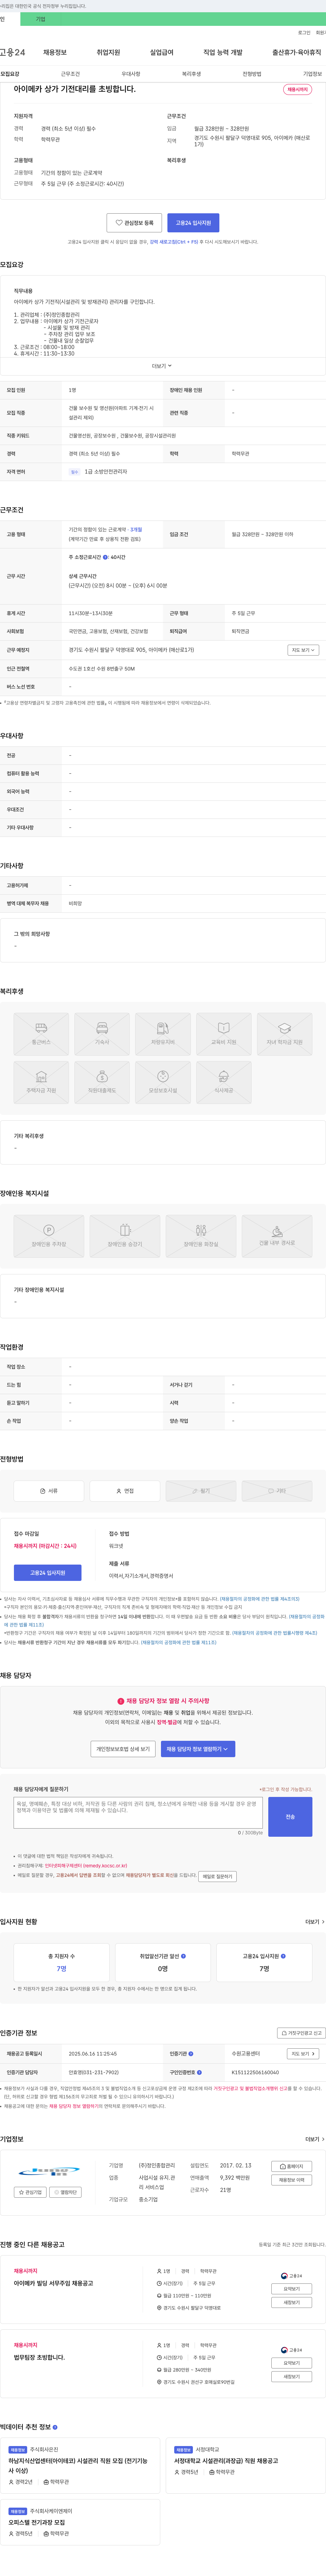Select the 면접 screening method box
This screenshot has height=2576, width=326.
[125, 1491]
